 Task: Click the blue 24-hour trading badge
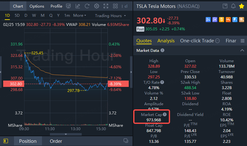(208, 20)
